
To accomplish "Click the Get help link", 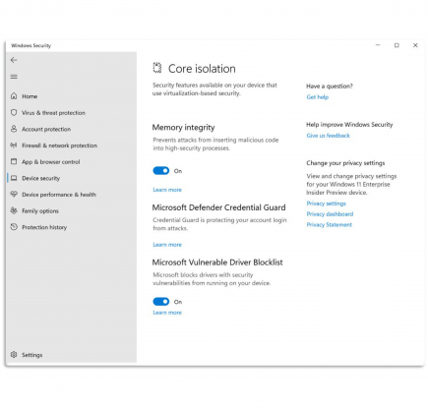I will (x=318, y=97).
